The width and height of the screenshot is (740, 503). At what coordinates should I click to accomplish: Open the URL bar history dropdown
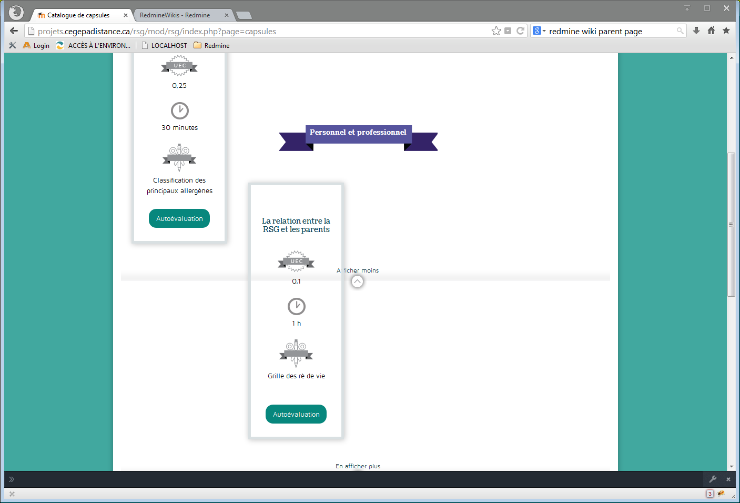[508, 31]
